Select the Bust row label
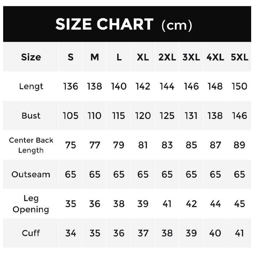254x254 pixels. (x=31, y=116)
